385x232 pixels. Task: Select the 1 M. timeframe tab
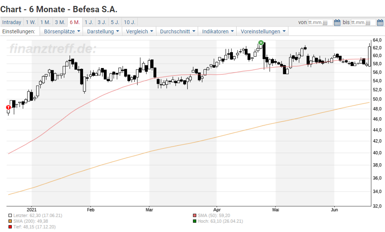pyautogui.click(x=46, y=22)
